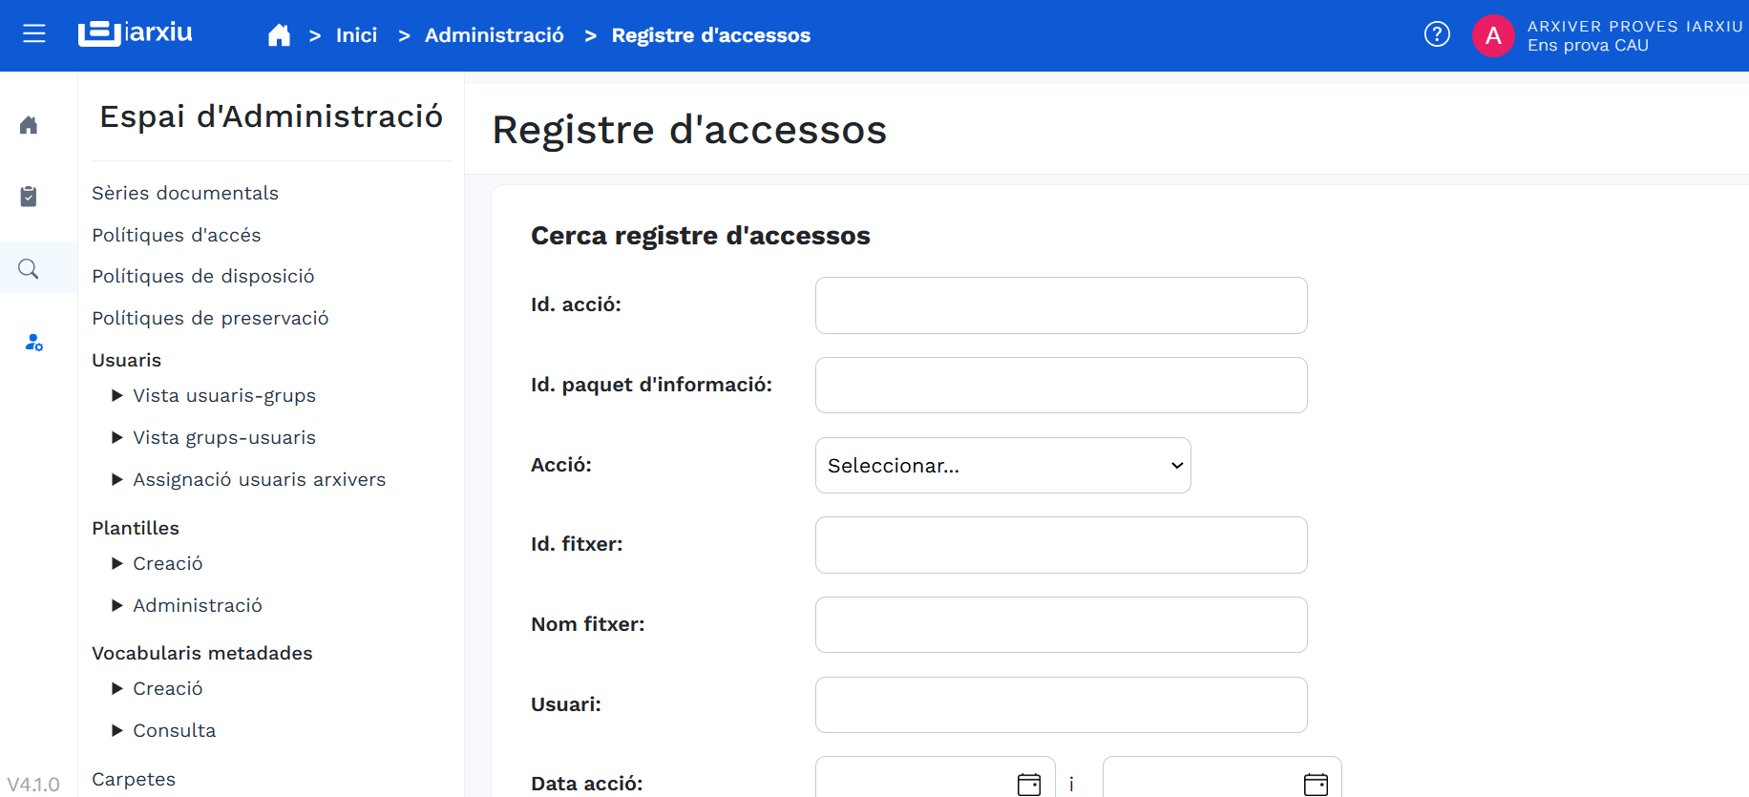This screenshot has height=797, width=1749.
Task: Go to home via breadcrumb house icon
Action: coord(279,35)
